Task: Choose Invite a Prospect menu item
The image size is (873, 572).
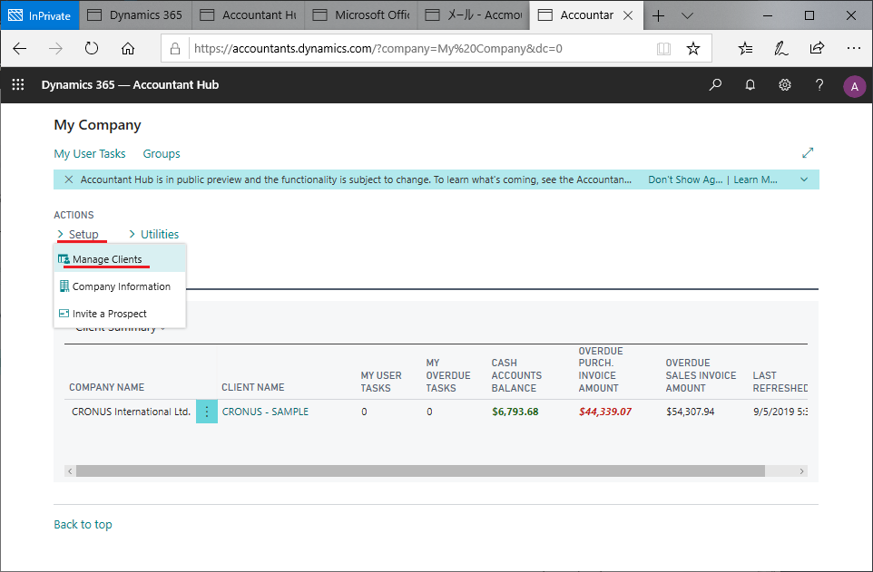Action: tap(120, 314)
